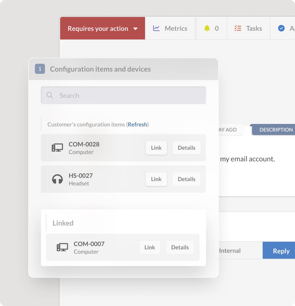This screenshot has height=306, width=295.
Task: Open the Metrics tab
Action: [x=170, y=28]
